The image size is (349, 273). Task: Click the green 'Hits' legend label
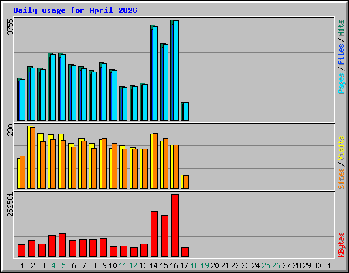341,28
